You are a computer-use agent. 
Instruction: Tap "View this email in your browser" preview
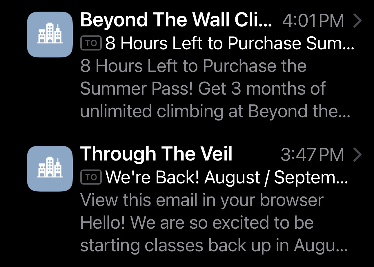click(x=201, y=200)
